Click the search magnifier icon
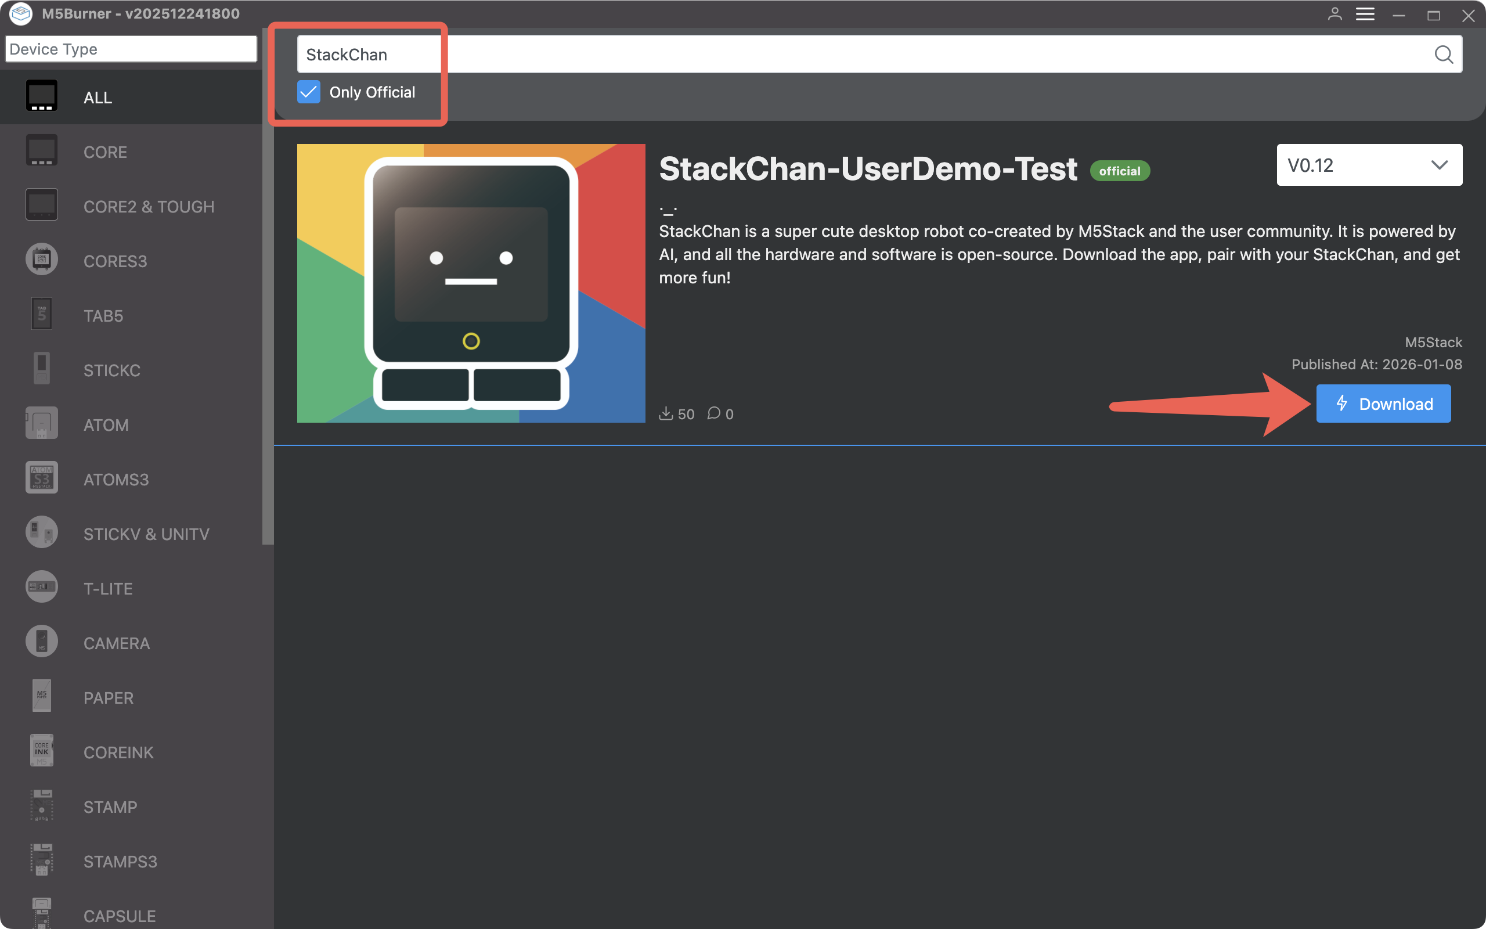The width and height of the screenshot is (1486, 929). coord(1443,55)
